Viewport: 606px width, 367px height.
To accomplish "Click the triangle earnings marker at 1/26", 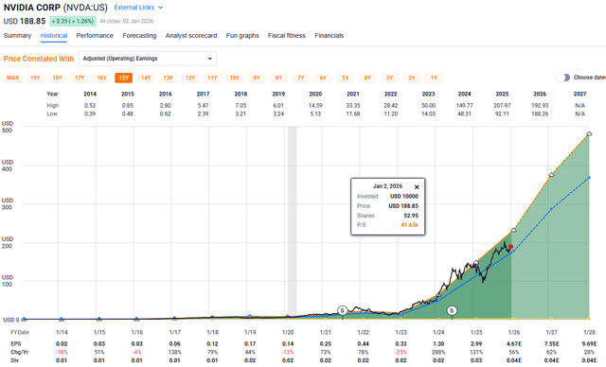I will click(x=513, y=230).
